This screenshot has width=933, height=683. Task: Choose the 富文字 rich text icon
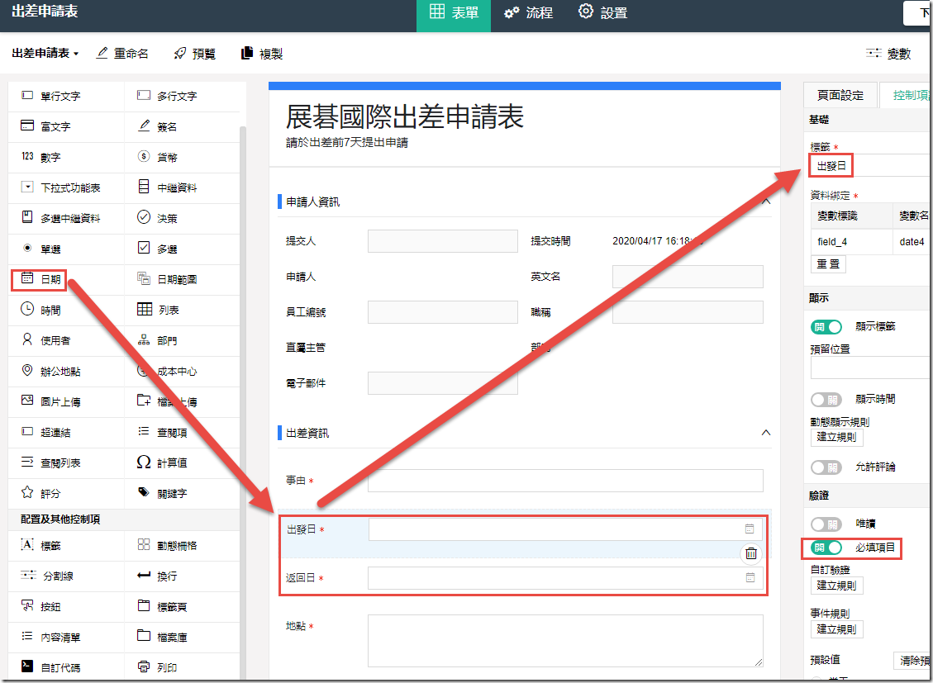tap(26, 126)
